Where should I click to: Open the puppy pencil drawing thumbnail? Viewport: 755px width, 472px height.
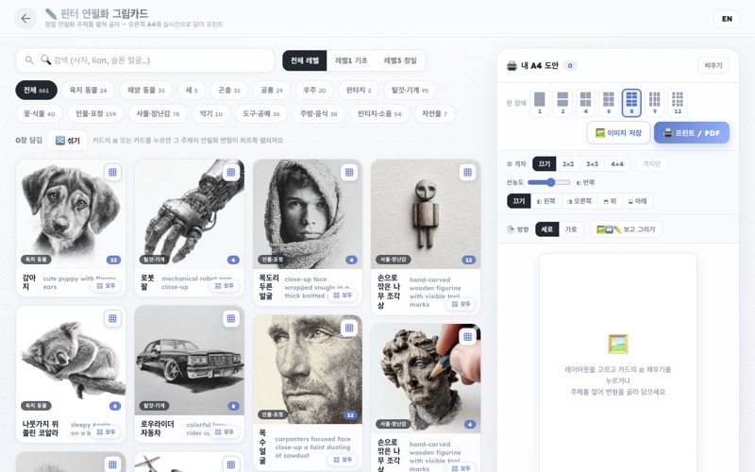coord(71,214)
